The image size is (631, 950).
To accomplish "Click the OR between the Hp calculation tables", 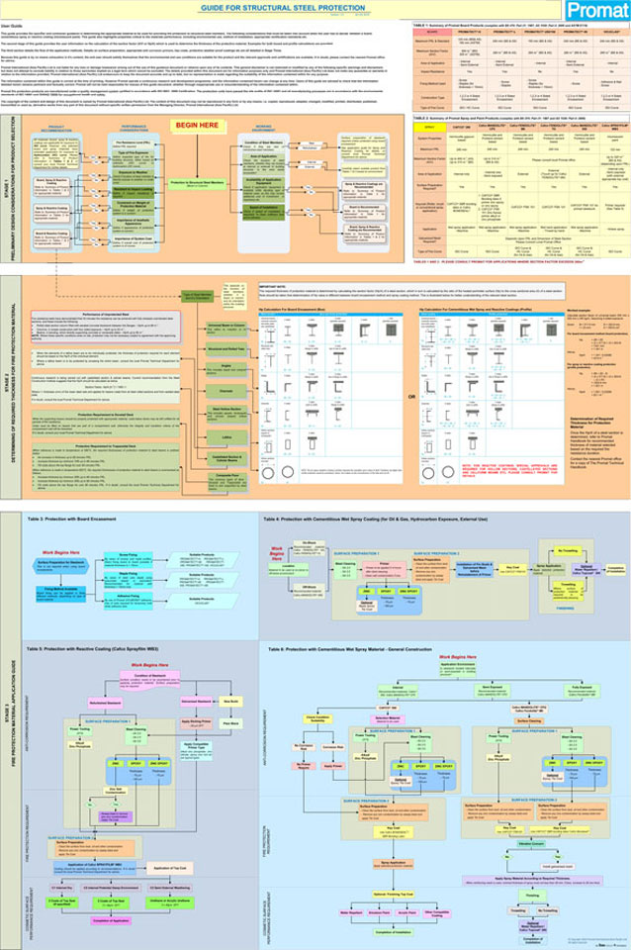I will click(411, 398).
